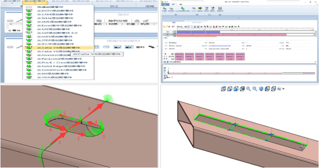Click the first wireframe cube view icon
The image size is (319, 168).
coord(224,89)
